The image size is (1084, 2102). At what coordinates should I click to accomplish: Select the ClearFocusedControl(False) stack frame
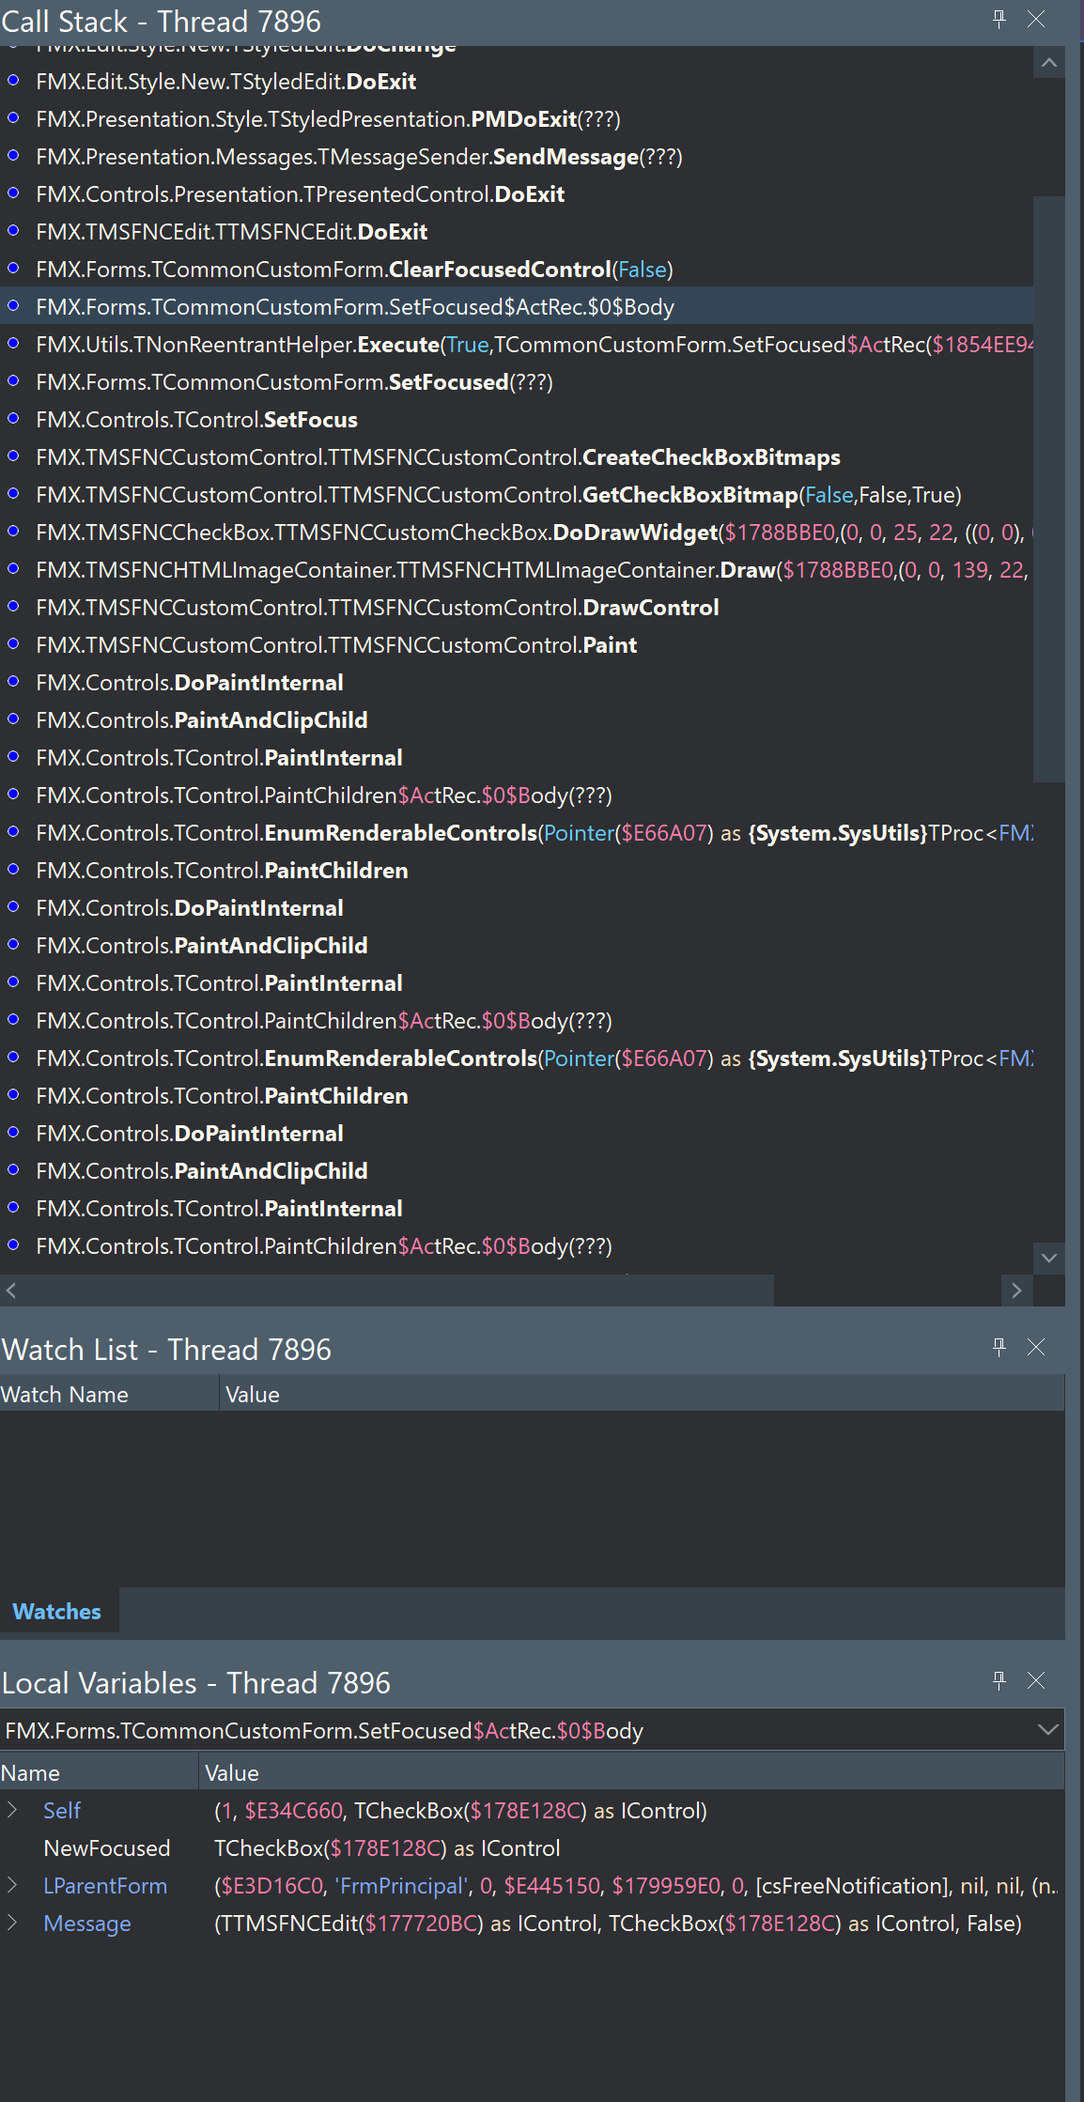(354, 270)
